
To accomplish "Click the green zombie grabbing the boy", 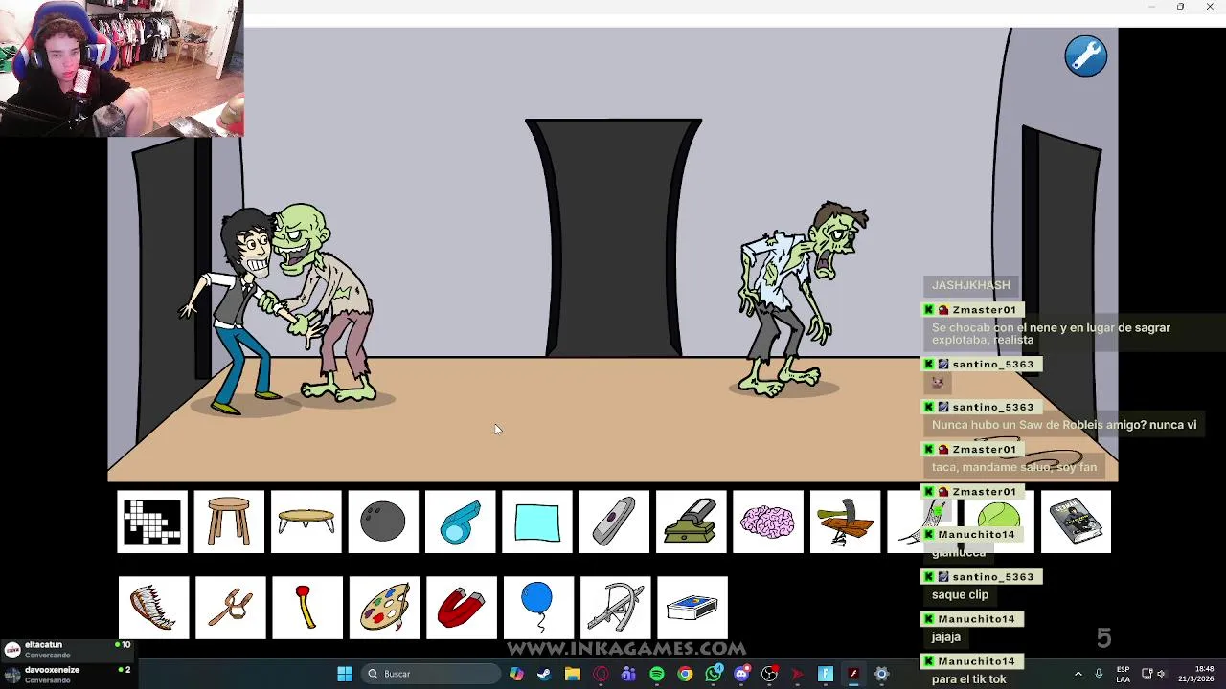I will (324, 301).
